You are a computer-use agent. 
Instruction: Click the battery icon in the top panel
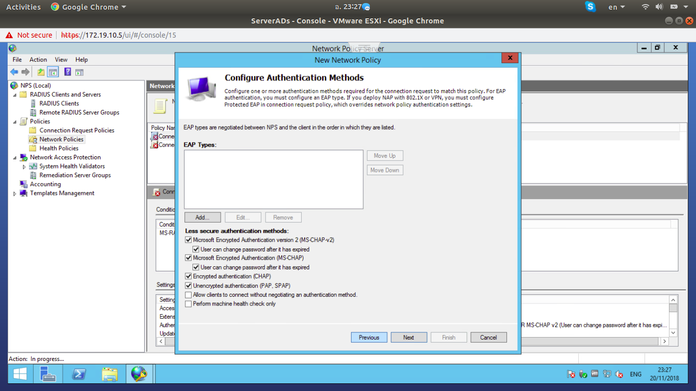coord(674,7)
